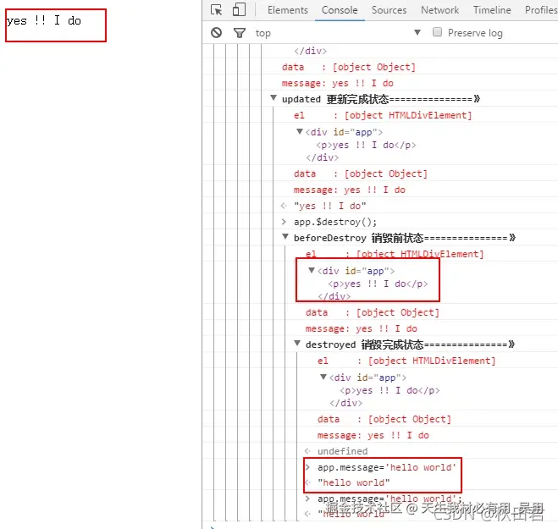Select the first "hello world" output line
The height and width of the screenshot is (529, 558).
(353, 482)
